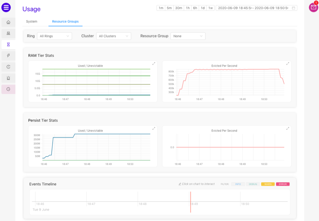This screenshot has width=319, height=221.
Task: Go to the Home sidebar icon
Action: tap(8, 22)
